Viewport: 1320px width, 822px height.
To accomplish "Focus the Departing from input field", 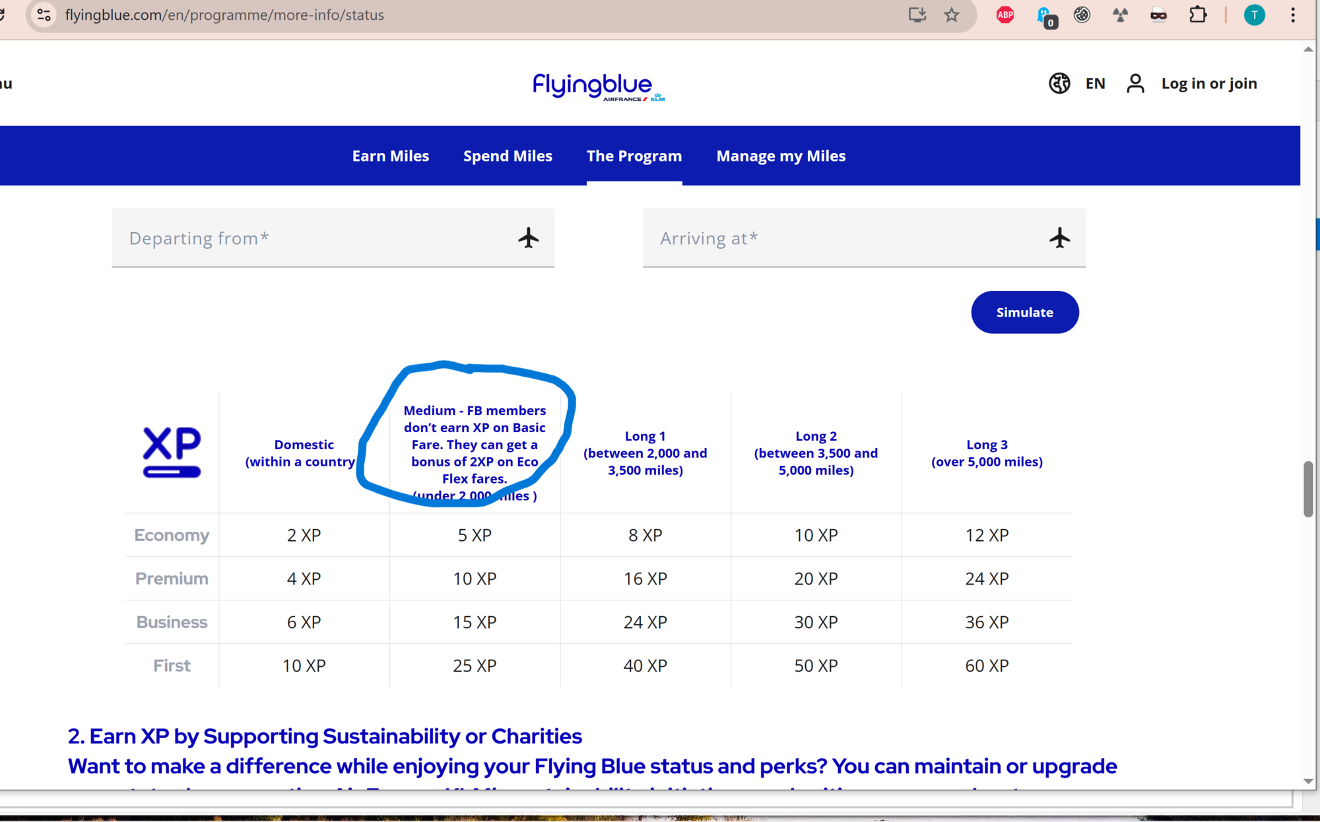I will 333,237.
